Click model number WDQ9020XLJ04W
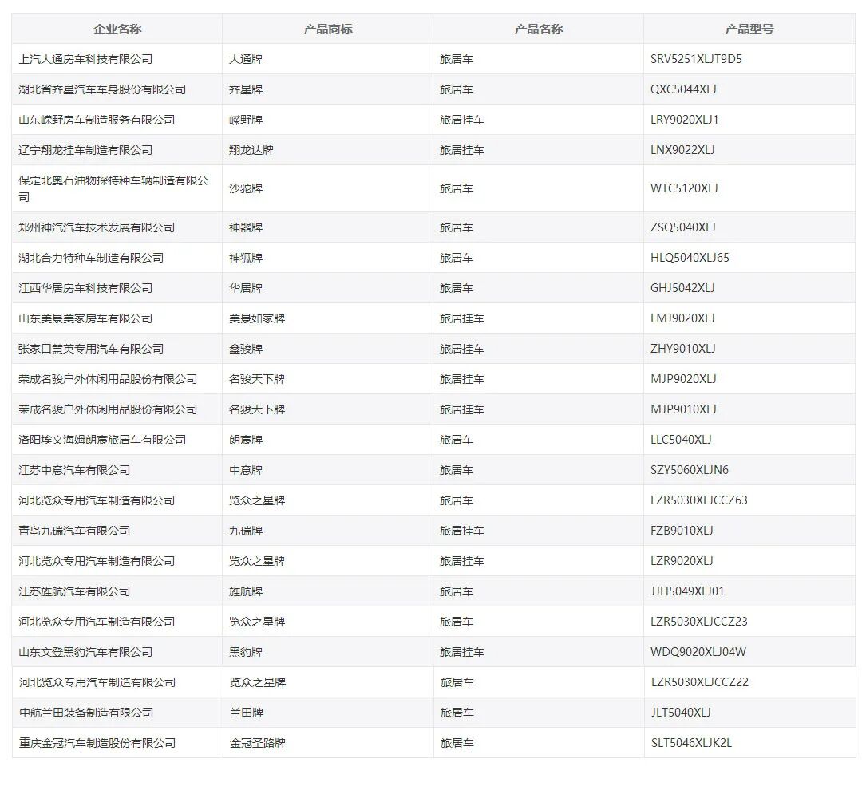 pyautogui.click(x=698, y=651)
